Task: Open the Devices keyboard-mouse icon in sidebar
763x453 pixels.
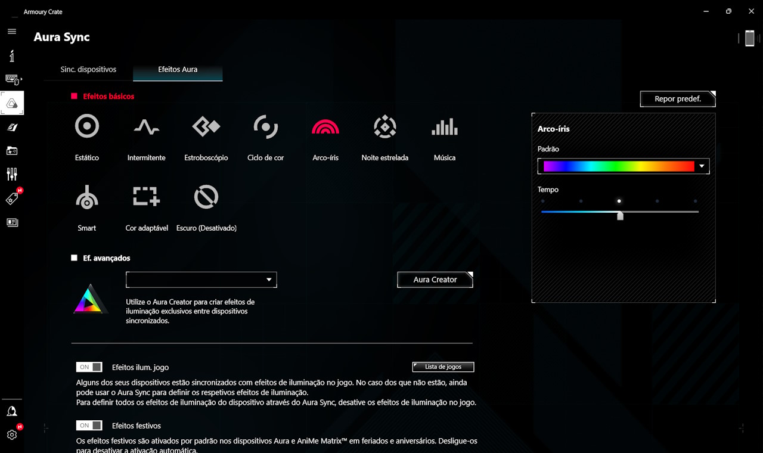Action: click(11, 79)
